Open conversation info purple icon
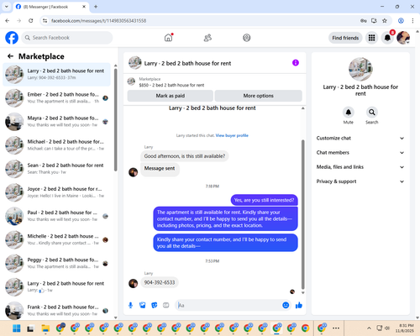The width and height of the screenshot is (420, 336). (x=296, y=63)
